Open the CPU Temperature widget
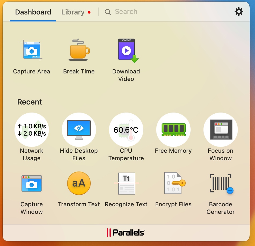Image resolution: width=255 pixels, height=246 pixels. point(126,130)
